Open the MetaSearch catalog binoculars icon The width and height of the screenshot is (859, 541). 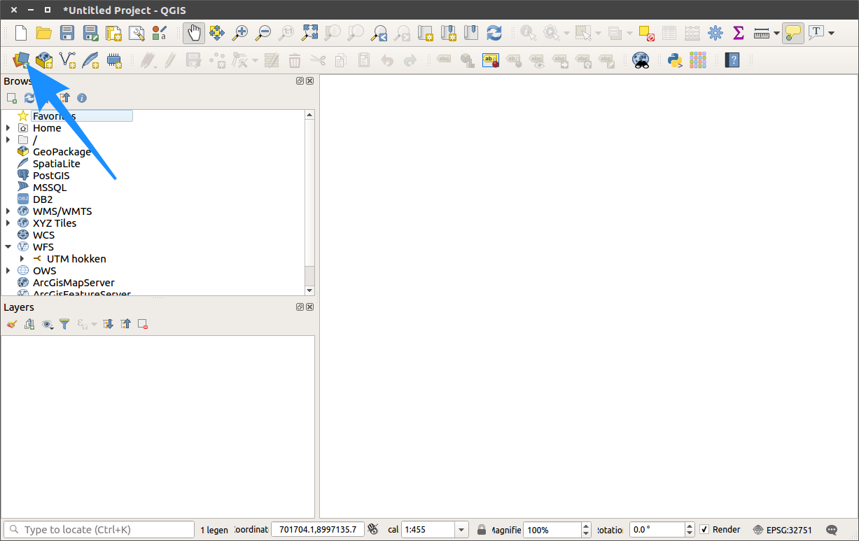click(641, 59)
